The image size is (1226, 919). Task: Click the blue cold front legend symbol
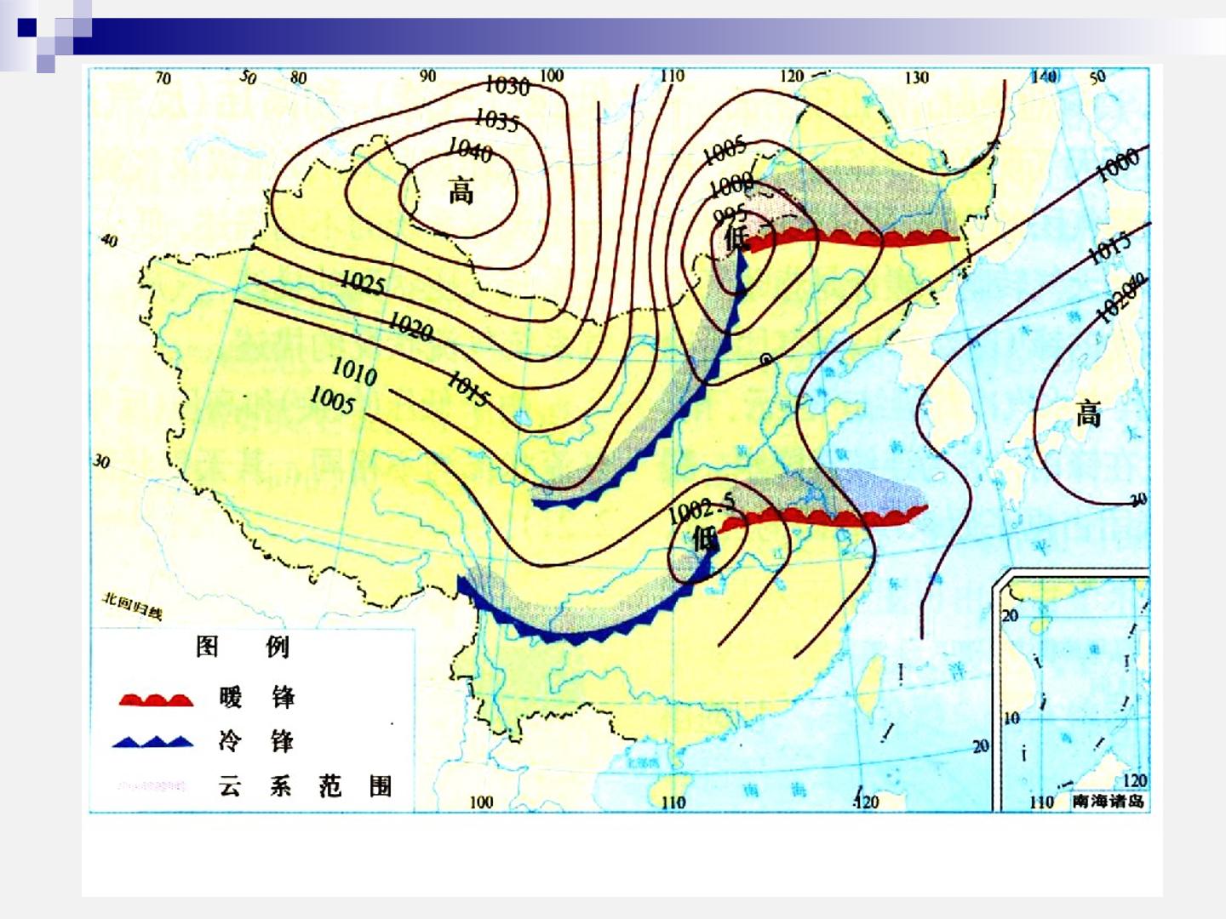(153, 741)
